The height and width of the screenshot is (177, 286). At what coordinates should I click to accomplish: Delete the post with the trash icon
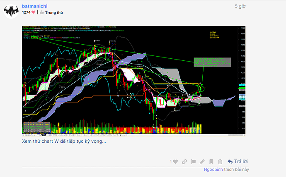pos(220,162)
